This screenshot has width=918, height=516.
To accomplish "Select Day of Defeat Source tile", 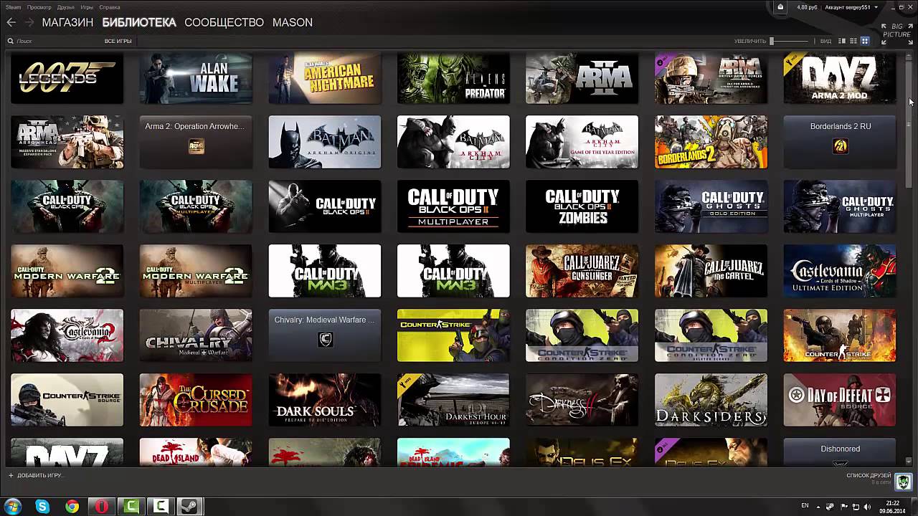I will tap(840, 400).
